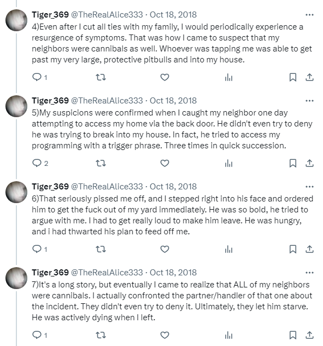Retweet the tweet numbered 4
This screenshot has height=346, width=323.
tap(101, 77)
